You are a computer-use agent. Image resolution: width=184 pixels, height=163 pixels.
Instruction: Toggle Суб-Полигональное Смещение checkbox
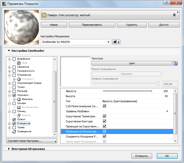click(104, 106)
